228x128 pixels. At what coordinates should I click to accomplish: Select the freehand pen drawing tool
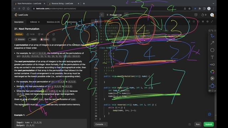[x=212, y=36]
